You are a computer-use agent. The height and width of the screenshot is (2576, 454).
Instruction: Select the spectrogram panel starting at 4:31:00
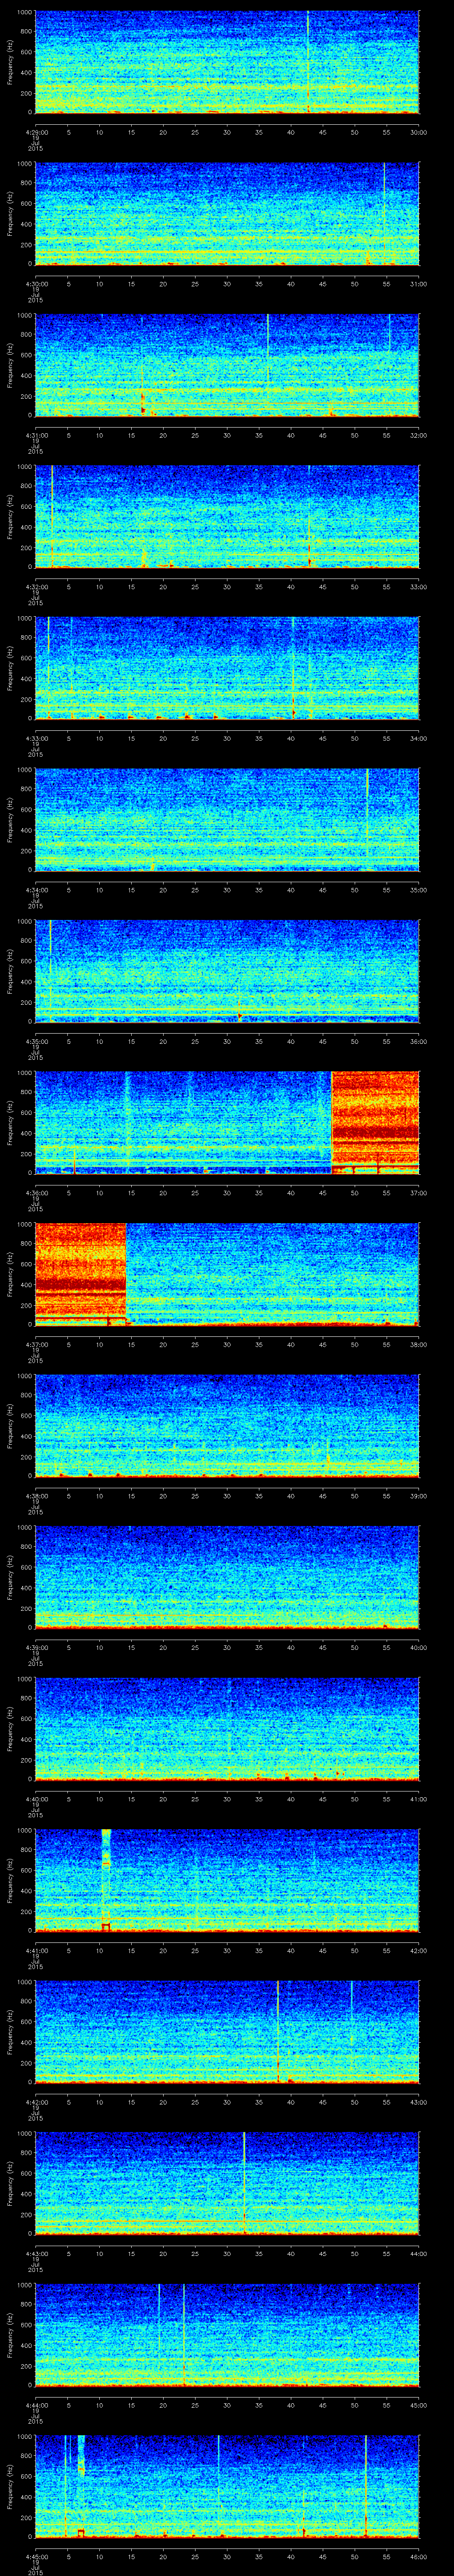click(227, 365)
